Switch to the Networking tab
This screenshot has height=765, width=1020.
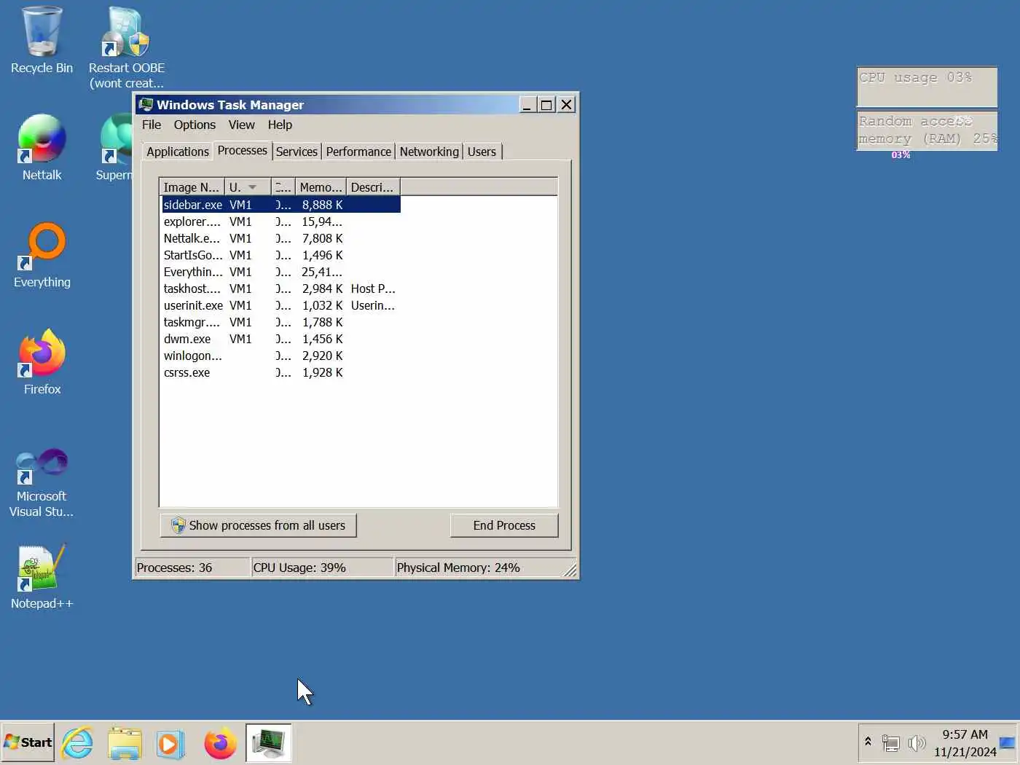[x=429, y=152]
